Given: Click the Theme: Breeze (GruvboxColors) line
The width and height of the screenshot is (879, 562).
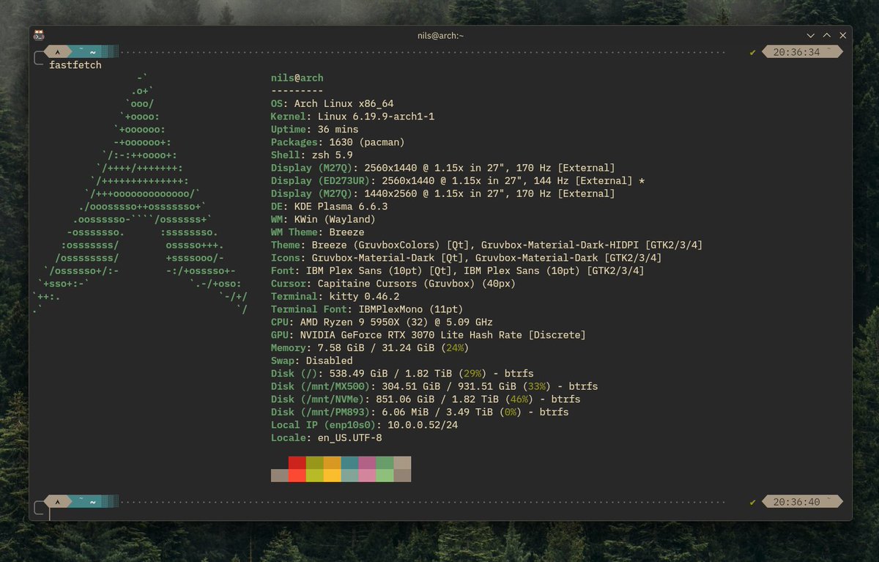Looking at the screenshot, I should pos(486,245).
